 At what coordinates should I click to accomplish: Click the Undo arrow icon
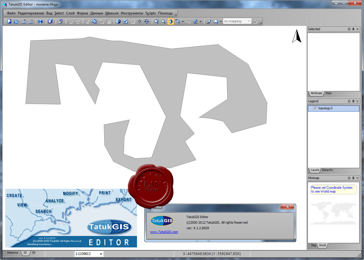tap(71, 21)
